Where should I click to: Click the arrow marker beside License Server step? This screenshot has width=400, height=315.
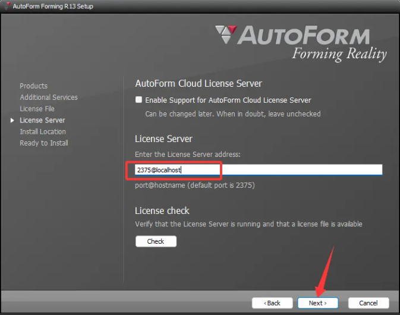tap(13, 120)
